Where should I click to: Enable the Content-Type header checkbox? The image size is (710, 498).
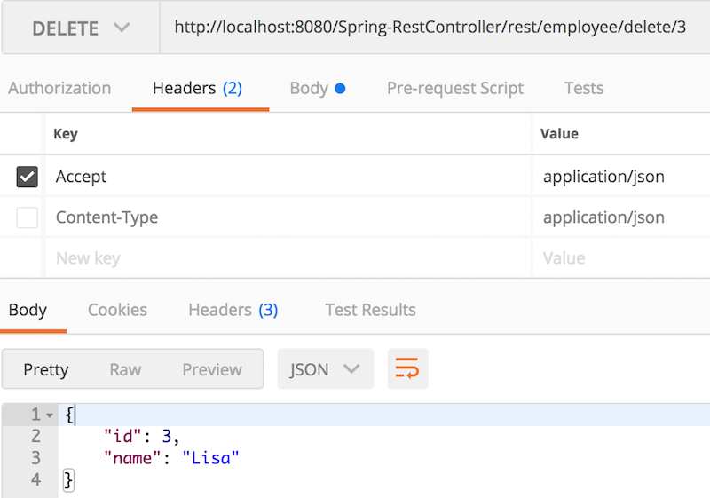pos(28,217)
